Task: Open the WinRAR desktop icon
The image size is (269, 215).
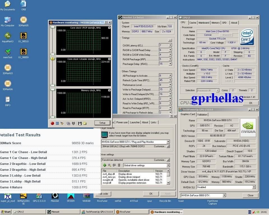Action: click(x=87, y=198)
